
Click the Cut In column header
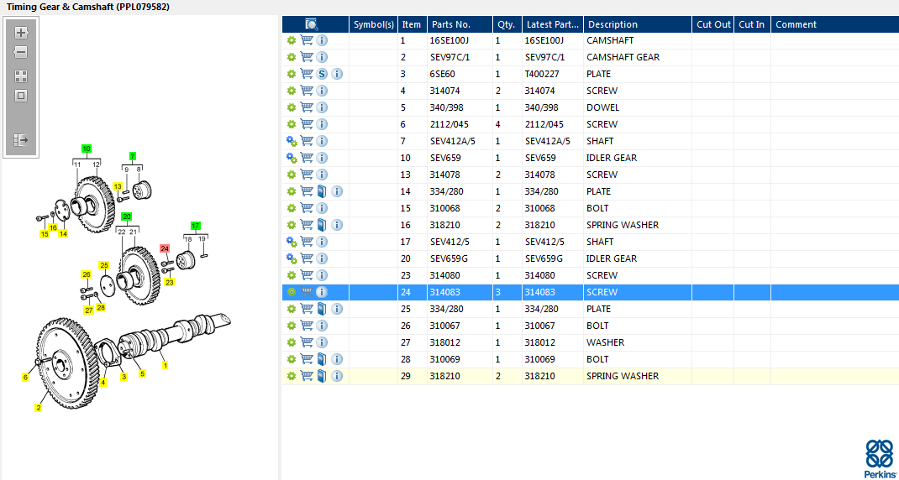[752, 24]
